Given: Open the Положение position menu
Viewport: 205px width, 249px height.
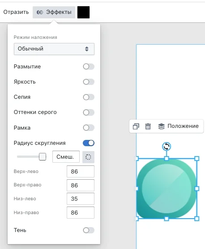Looking at the screenshot, I should (x=179, y=126).
